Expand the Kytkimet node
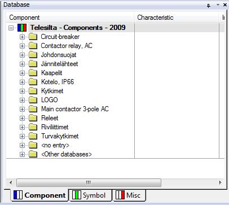 pyautogui.click(x=22, y=91)
